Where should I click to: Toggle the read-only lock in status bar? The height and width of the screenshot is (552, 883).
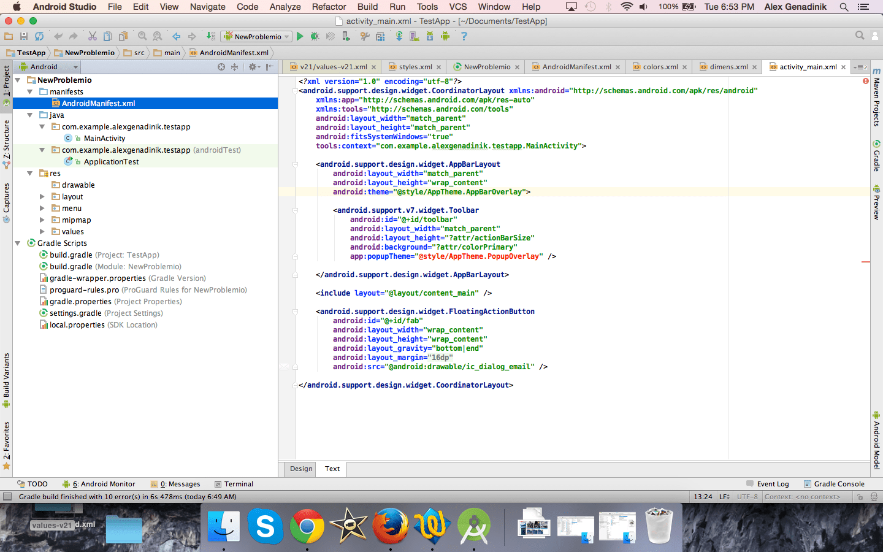click(860, 497)
